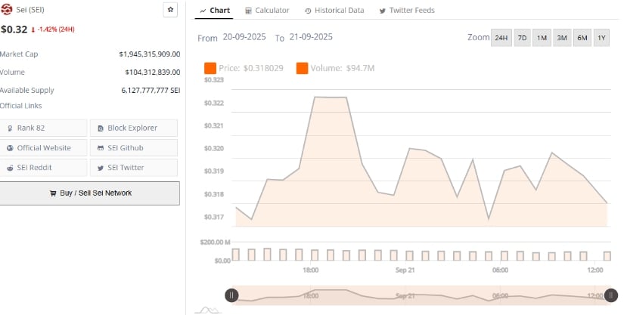Click the Official Links label
Image resolution: width=624 pixels, height=315 pixels.
(x=20, y=106)
